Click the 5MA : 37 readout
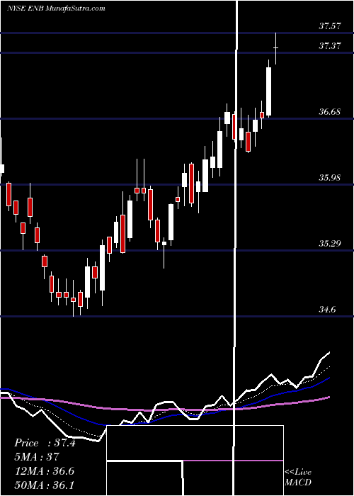Image resolution: width=354 pixels, height=496 pixels. [37, 457]
